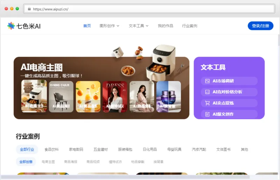The image size is (280, 180).
Task: Click the browser URL address field
Action: tap(149, 9)
